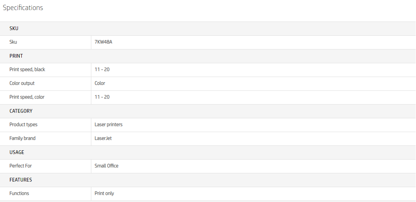Click the 'Print speed, color' label
The width and height of the screenshot is (416, 202).
(27, 97)
